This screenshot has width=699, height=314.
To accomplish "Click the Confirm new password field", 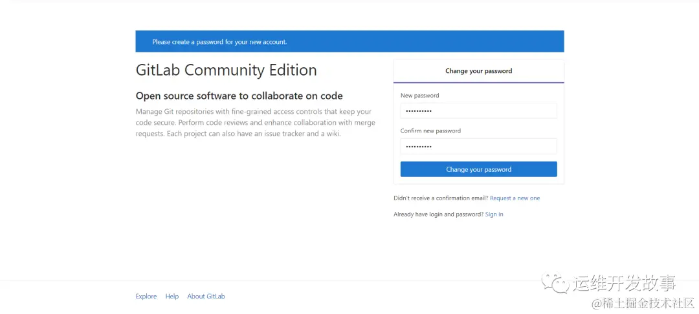I will click(x=478, y=146).
